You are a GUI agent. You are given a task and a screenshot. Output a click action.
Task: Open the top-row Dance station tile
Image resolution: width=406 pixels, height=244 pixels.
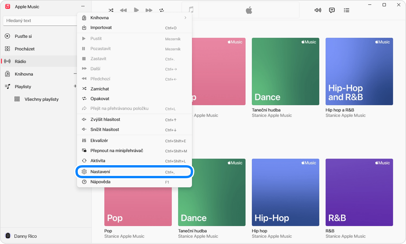coord(285,71)
